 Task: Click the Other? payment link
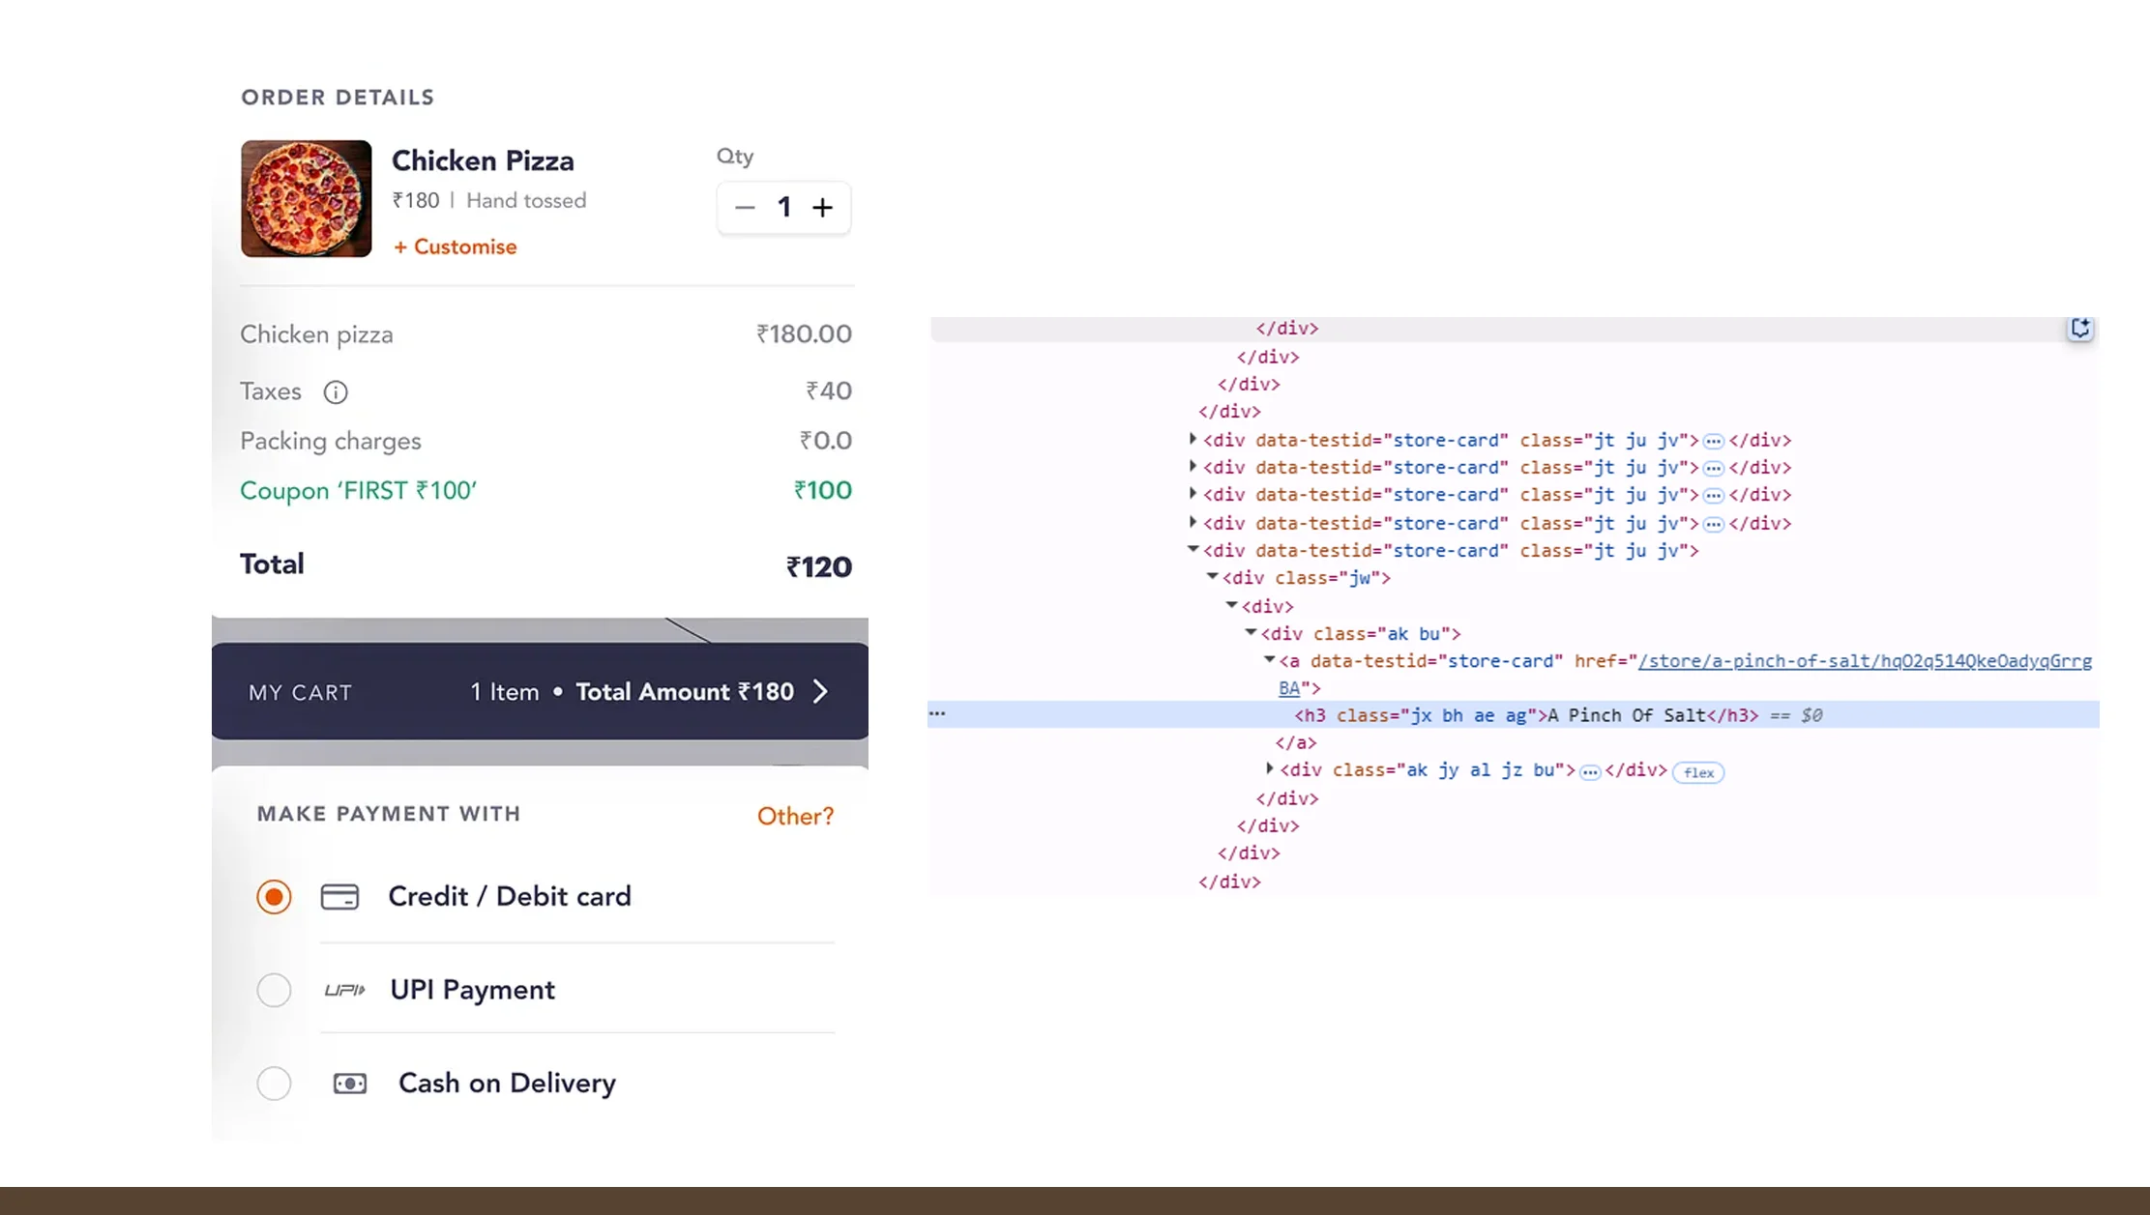(x=795, y=817)
